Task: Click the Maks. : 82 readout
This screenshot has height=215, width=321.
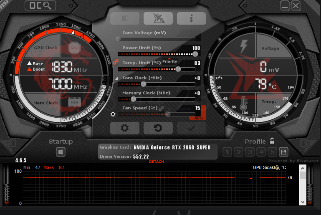Action: tap(53, 167)
